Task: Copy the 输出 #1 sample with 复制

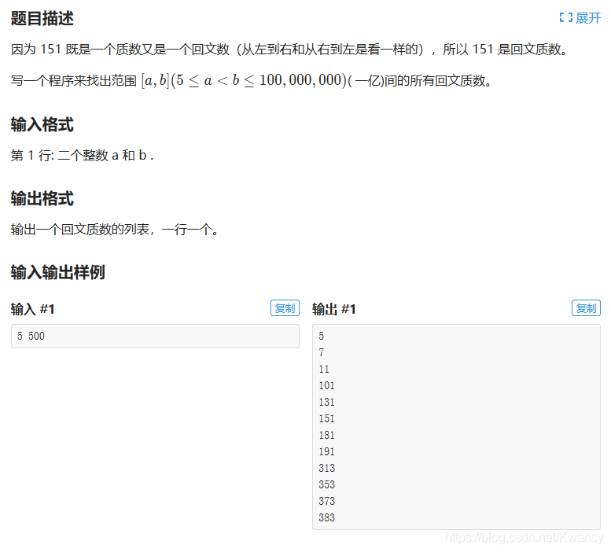Action: (x=586, y=308)
